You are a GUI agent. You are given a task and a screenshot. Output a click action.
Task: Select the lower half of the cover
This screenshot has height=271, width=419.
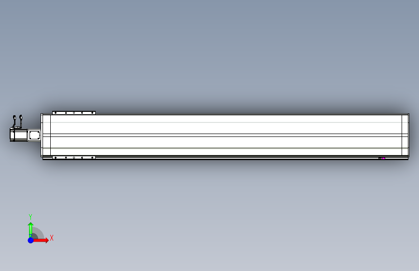226,146
